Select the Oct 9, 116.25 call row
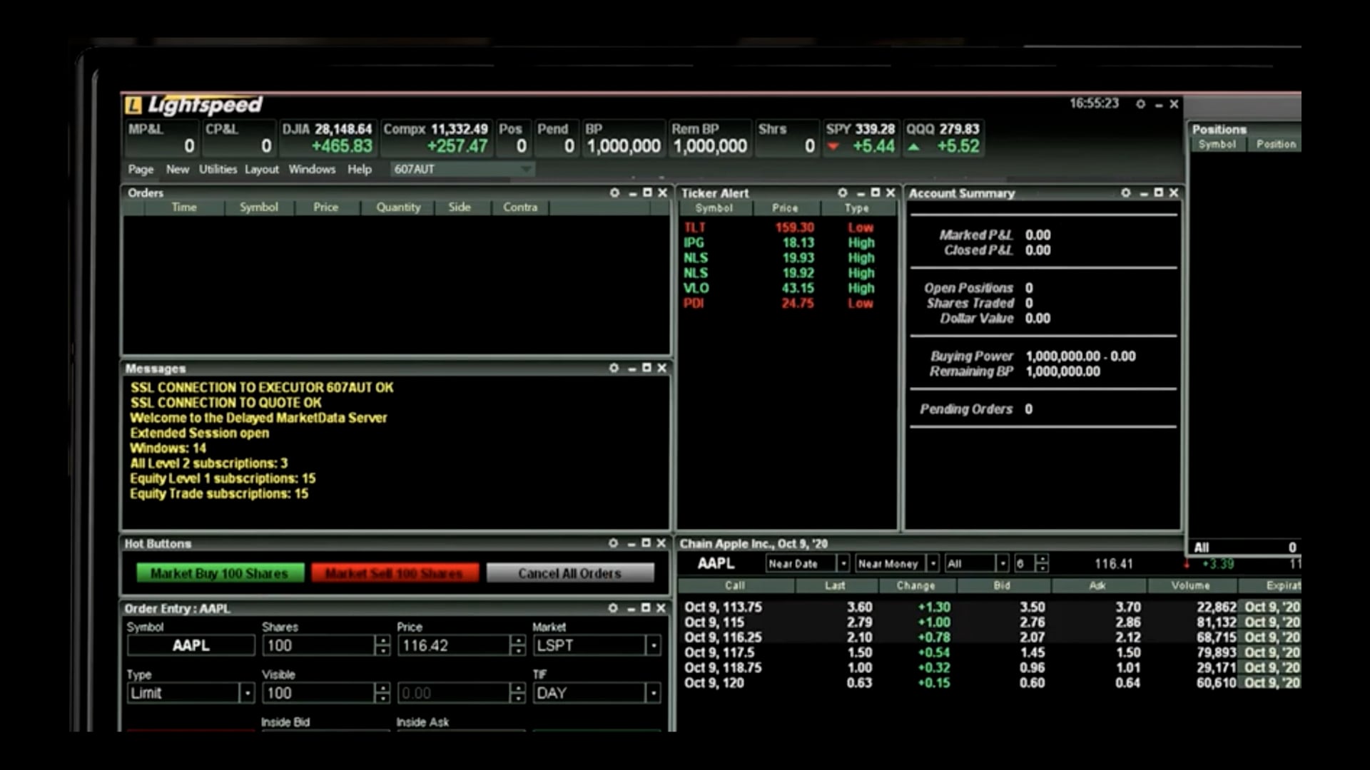 [x=990, y=637]
